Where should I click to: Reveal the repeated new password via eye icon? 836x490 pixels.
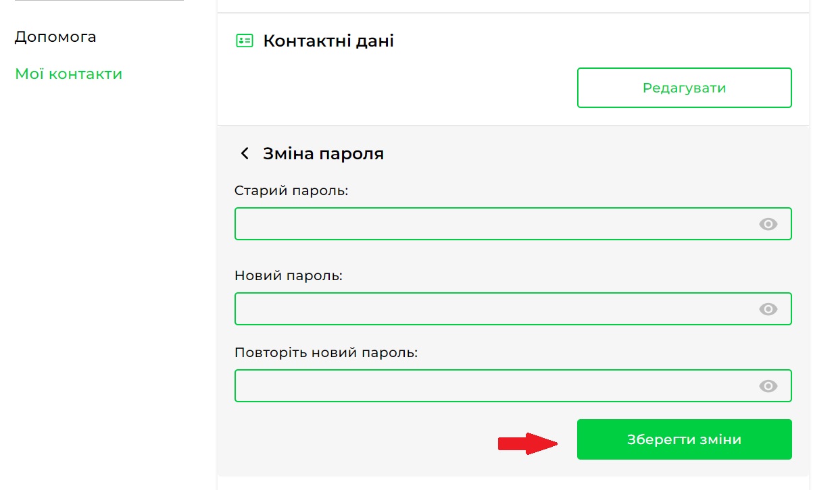point(768,386)
